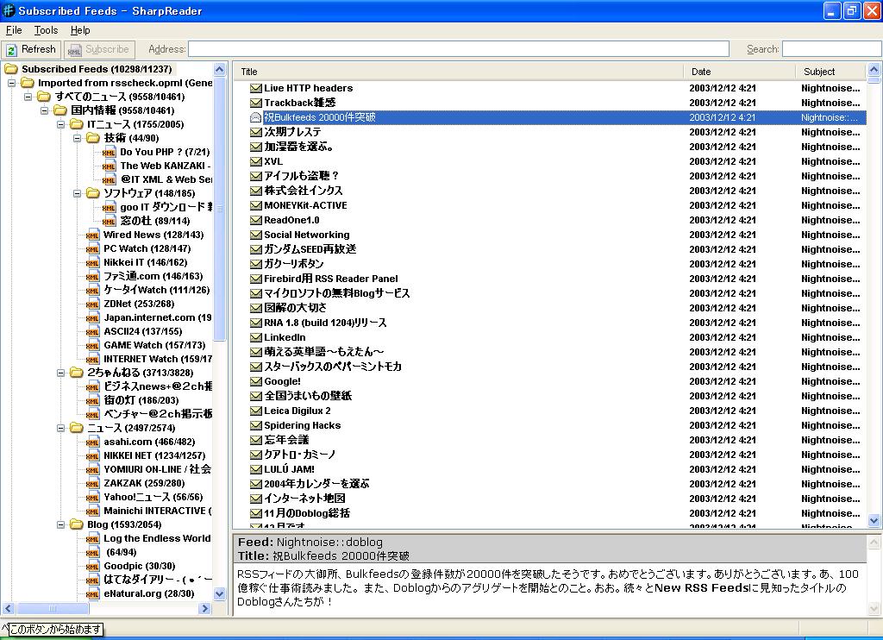Sort the item list by Date column
This screenshot has width=883, height=640.
click(740, 72)
